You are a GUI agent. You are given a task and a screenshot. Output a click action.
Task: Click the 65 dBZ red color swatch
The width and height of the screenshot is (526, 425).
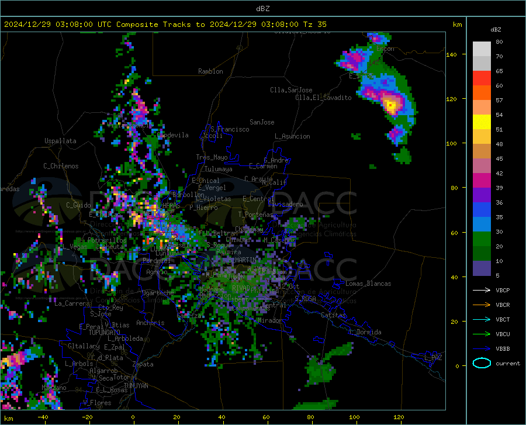(482, 78)
